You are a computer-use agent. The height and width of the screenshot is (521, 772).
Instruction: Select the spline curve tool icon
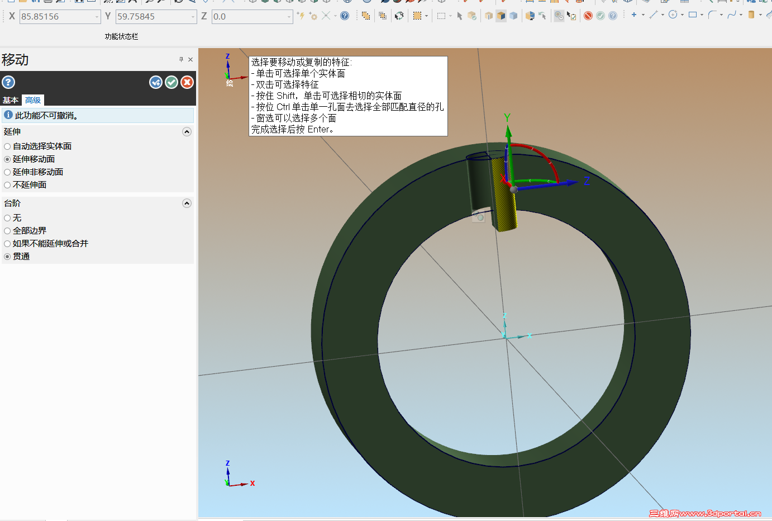[x=732, y=15]
